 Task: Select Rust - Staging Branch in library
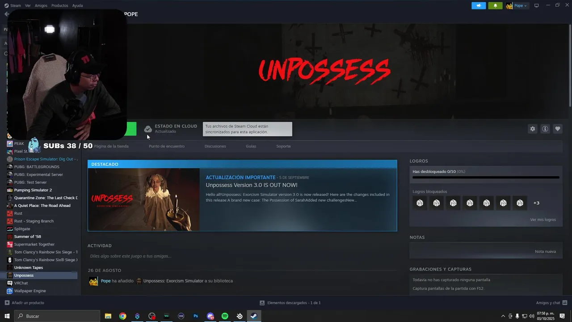(34, 221)
